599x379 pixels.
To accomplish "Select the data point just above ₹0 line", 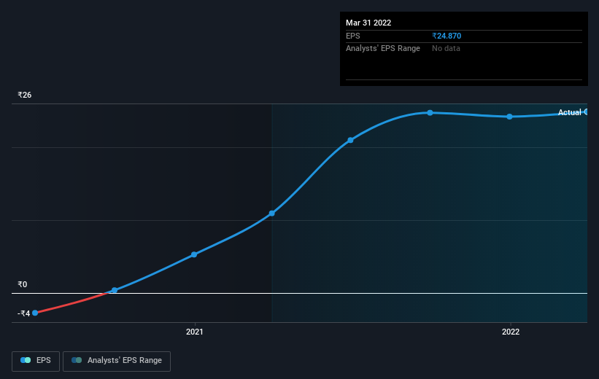I will pyautogui.click(x=115, y=291).
